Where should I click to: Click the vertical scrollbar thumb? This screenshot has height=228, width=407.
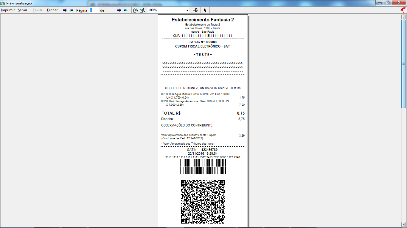point(404,63)
